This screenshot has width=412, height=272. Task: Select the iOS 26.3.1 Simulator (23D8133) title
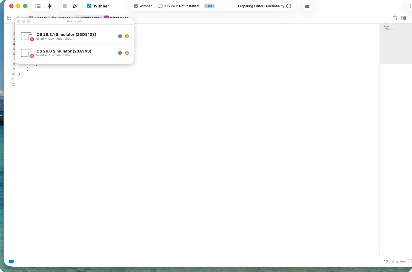click(66, 34)
